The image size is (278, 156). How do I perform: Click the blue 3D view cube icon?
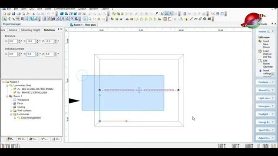pyautogui.click(x=62, y=13)
